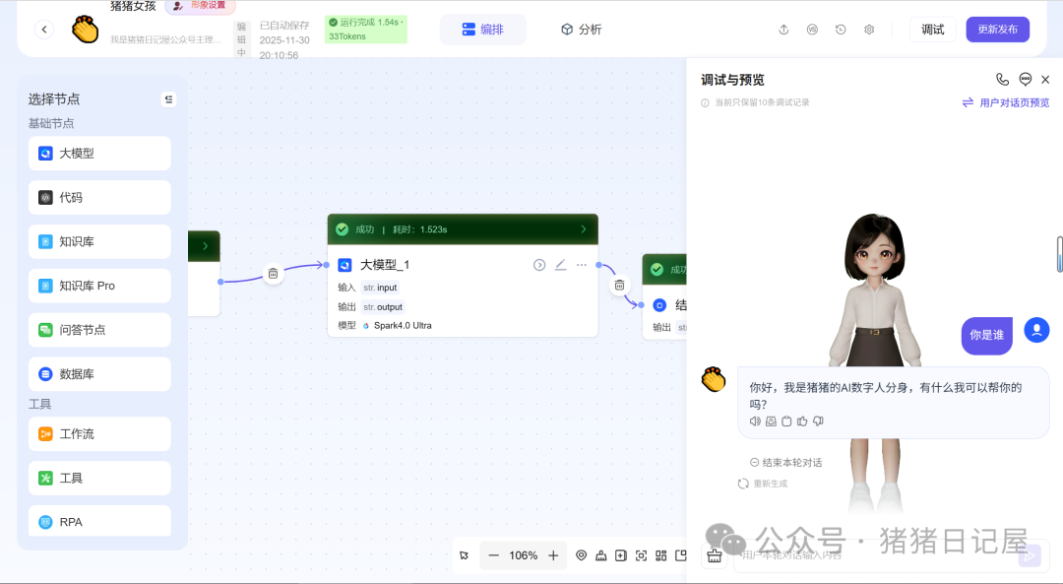The image size is (1063, 584).
Task: Switch to the 编排 tab
Action: click(x=482, y=29)
